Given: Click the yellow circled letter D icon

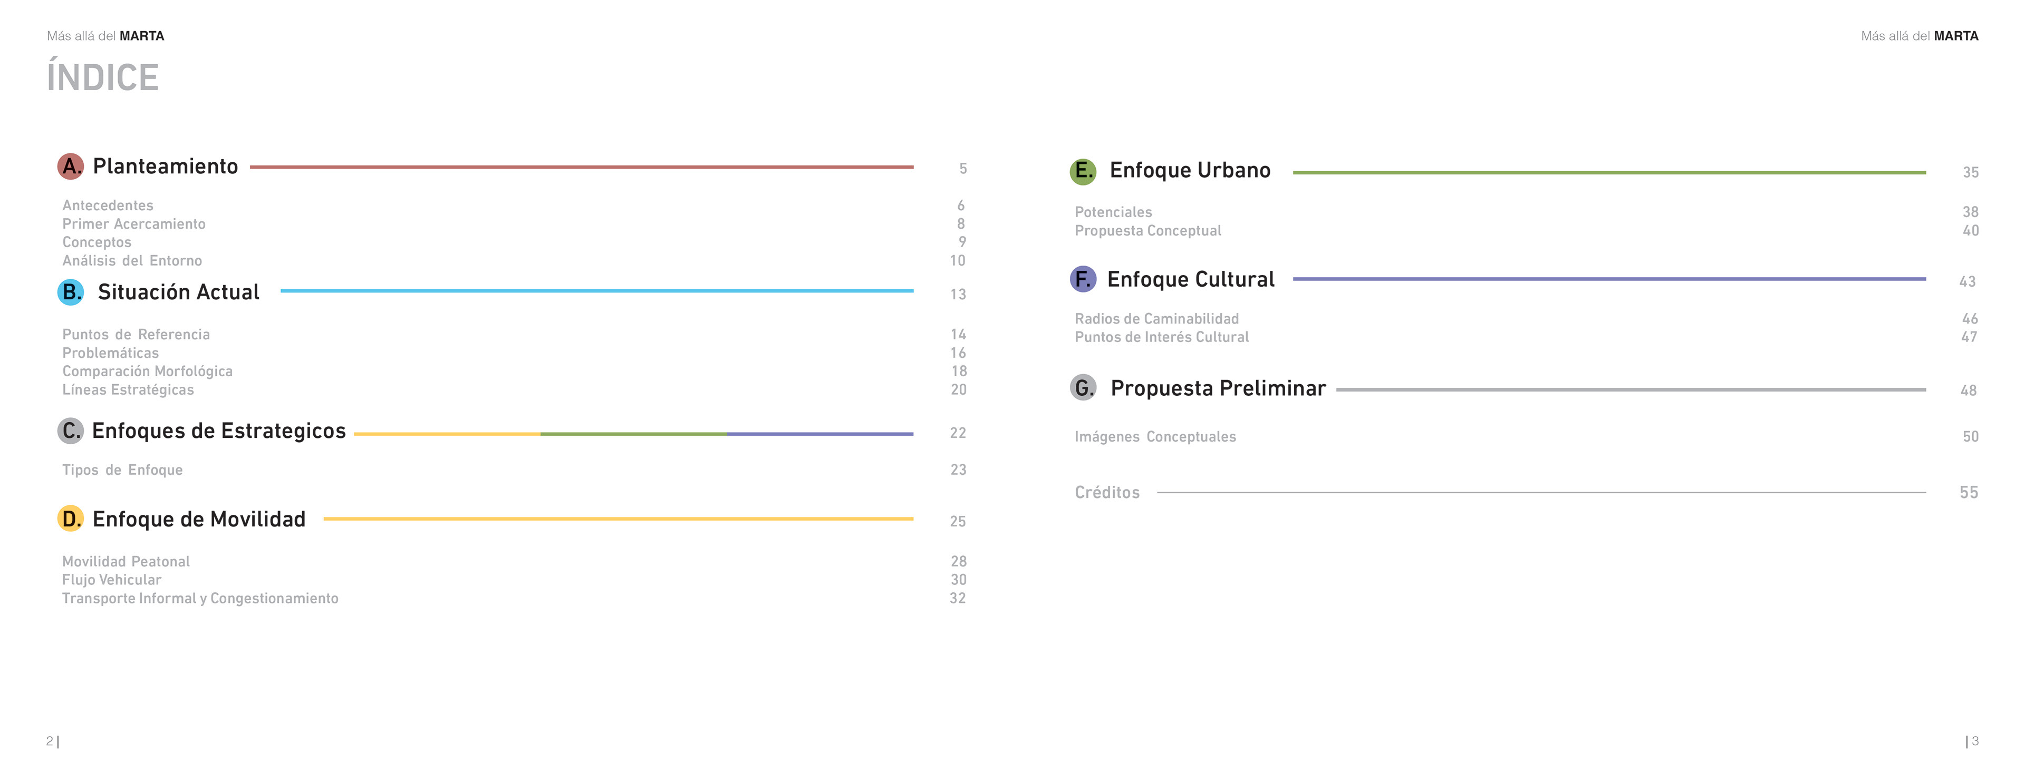Looking at the screenshot, I should [71, 519].
